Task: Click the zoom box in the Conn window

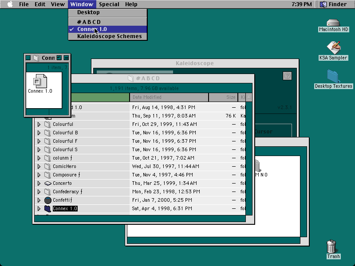Action: [59, 58]
